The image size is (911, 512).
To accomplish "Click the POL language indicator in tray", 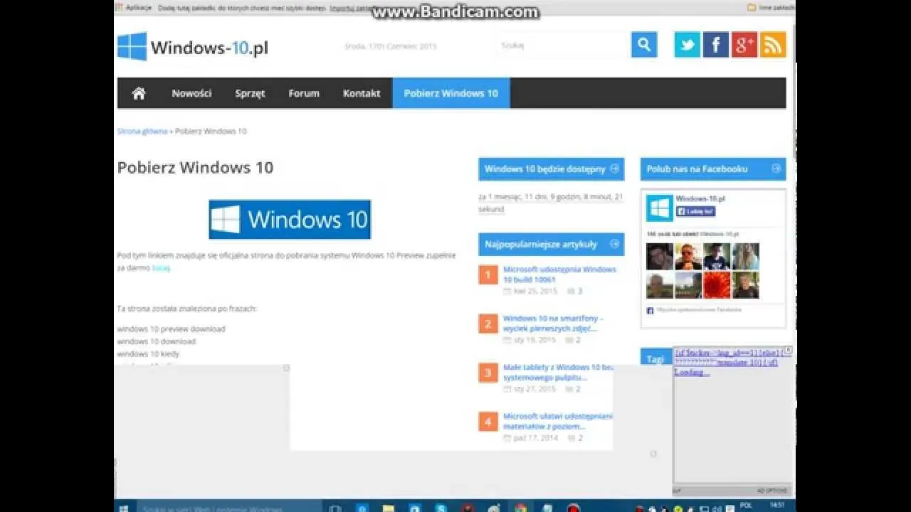I will (x=747, y=505).
